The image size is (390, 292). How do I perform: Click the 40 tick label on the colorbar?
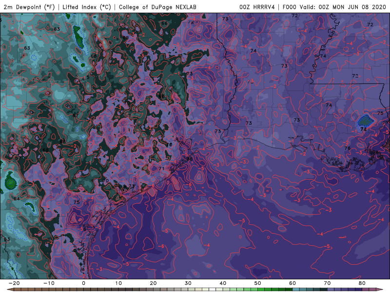click(x=223, y=283)
